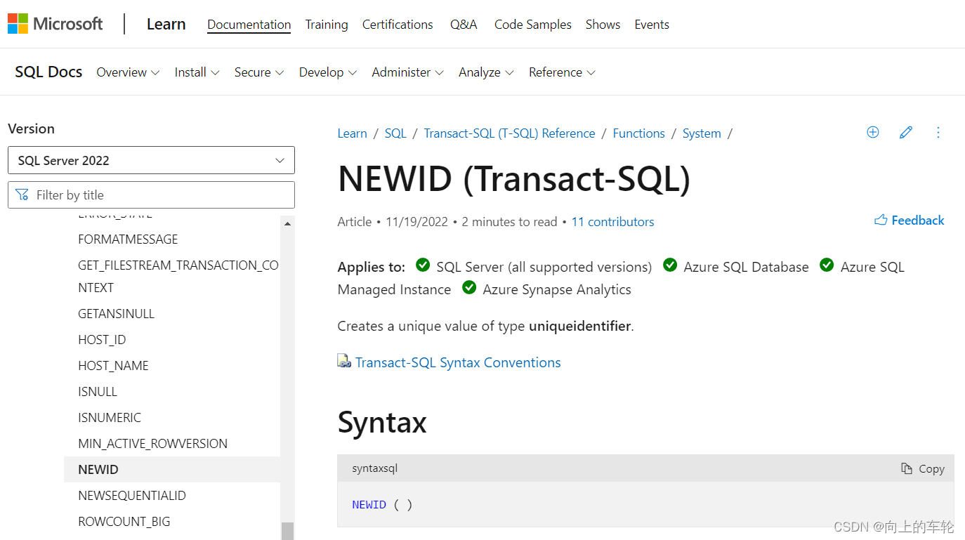This screenshot has height=540, width=965.
Task: Click Learn breadcrumb link
Action: coord(352,133)
